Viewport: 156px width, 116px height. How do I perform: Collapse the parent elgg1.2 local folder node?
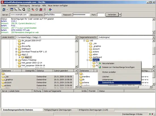pyautogui.click(x=16, y=55)
